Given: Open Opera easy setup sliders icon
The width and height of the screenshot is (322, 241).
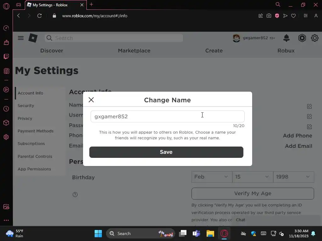Looking at the screenshot, I should point(306,16).
